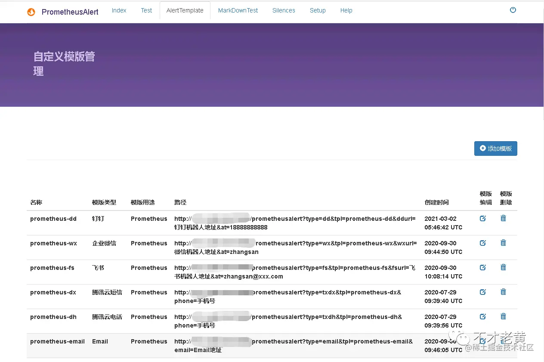Image resolution: width=544 pixels, height=362 pixels.
Task: Click the 2020-07-29 09:39:56 UTC timestamp
Action: pos(443,321)
